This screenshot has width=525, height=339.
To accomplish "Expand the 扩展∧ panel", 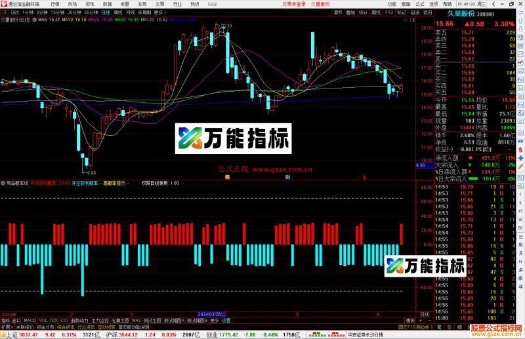I will click(x=7, y=327).
